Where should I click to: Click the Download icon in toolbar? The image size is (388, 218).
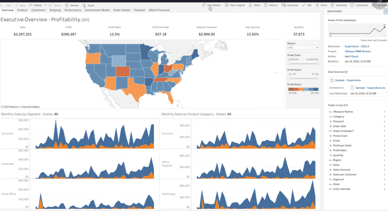(x=333, y=5)
